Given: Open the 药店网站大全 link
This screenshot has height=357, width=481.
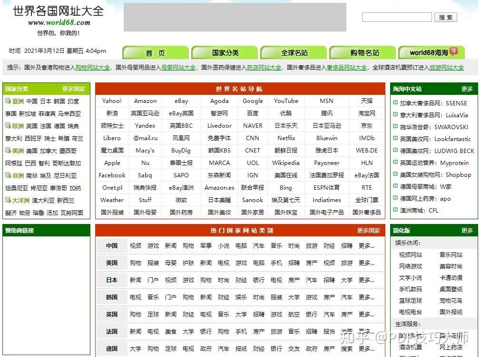Looking at the screenshot, I should coord(264,68).
